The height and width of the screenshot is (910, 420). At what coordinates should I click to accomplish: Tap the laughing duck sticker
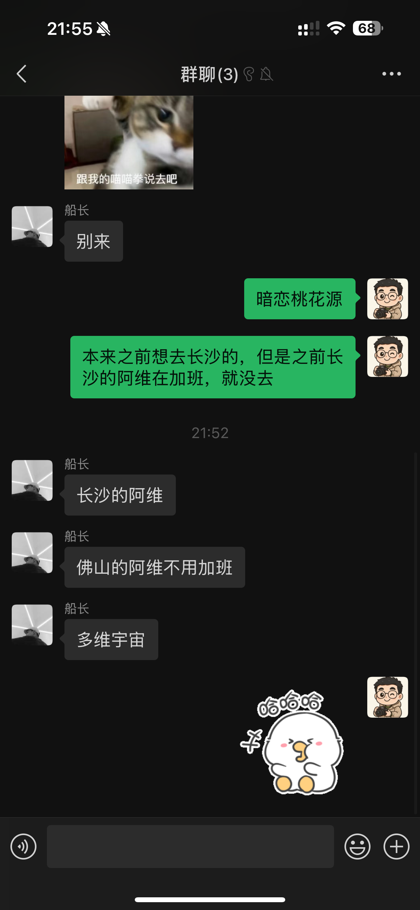(x=292, y=742)
